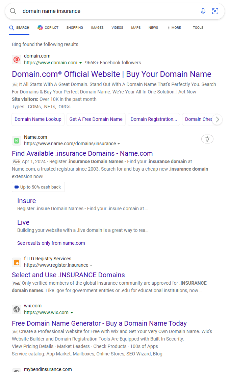229x372 pixels.
Task: Click the 'fTLD Registry Services' site name
Action: 48,259
